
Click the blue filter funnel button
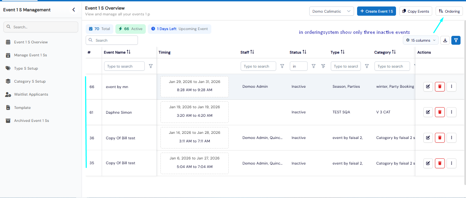(456, 40)
